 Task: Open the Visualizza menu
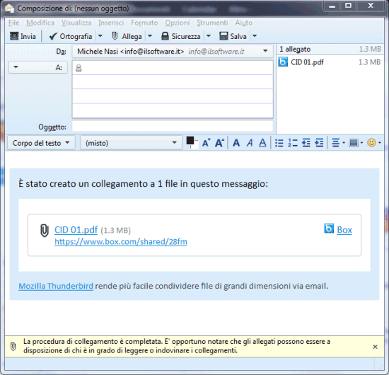point(76,23)
